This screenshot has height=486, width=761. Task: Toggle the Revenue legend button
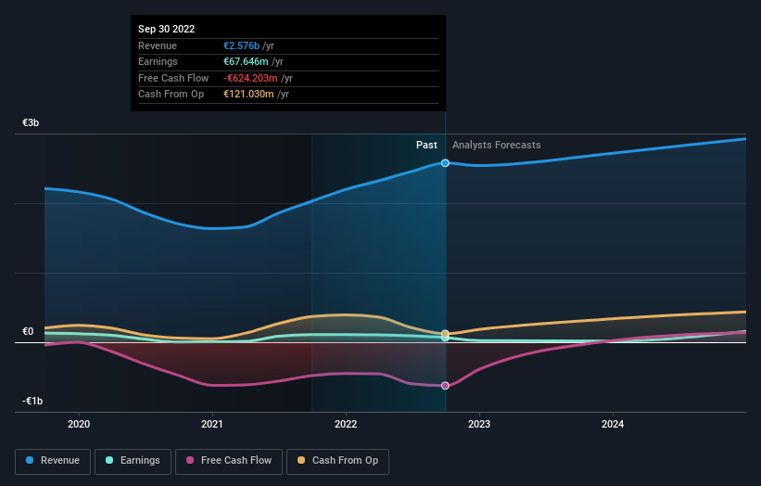click(53, 461)
